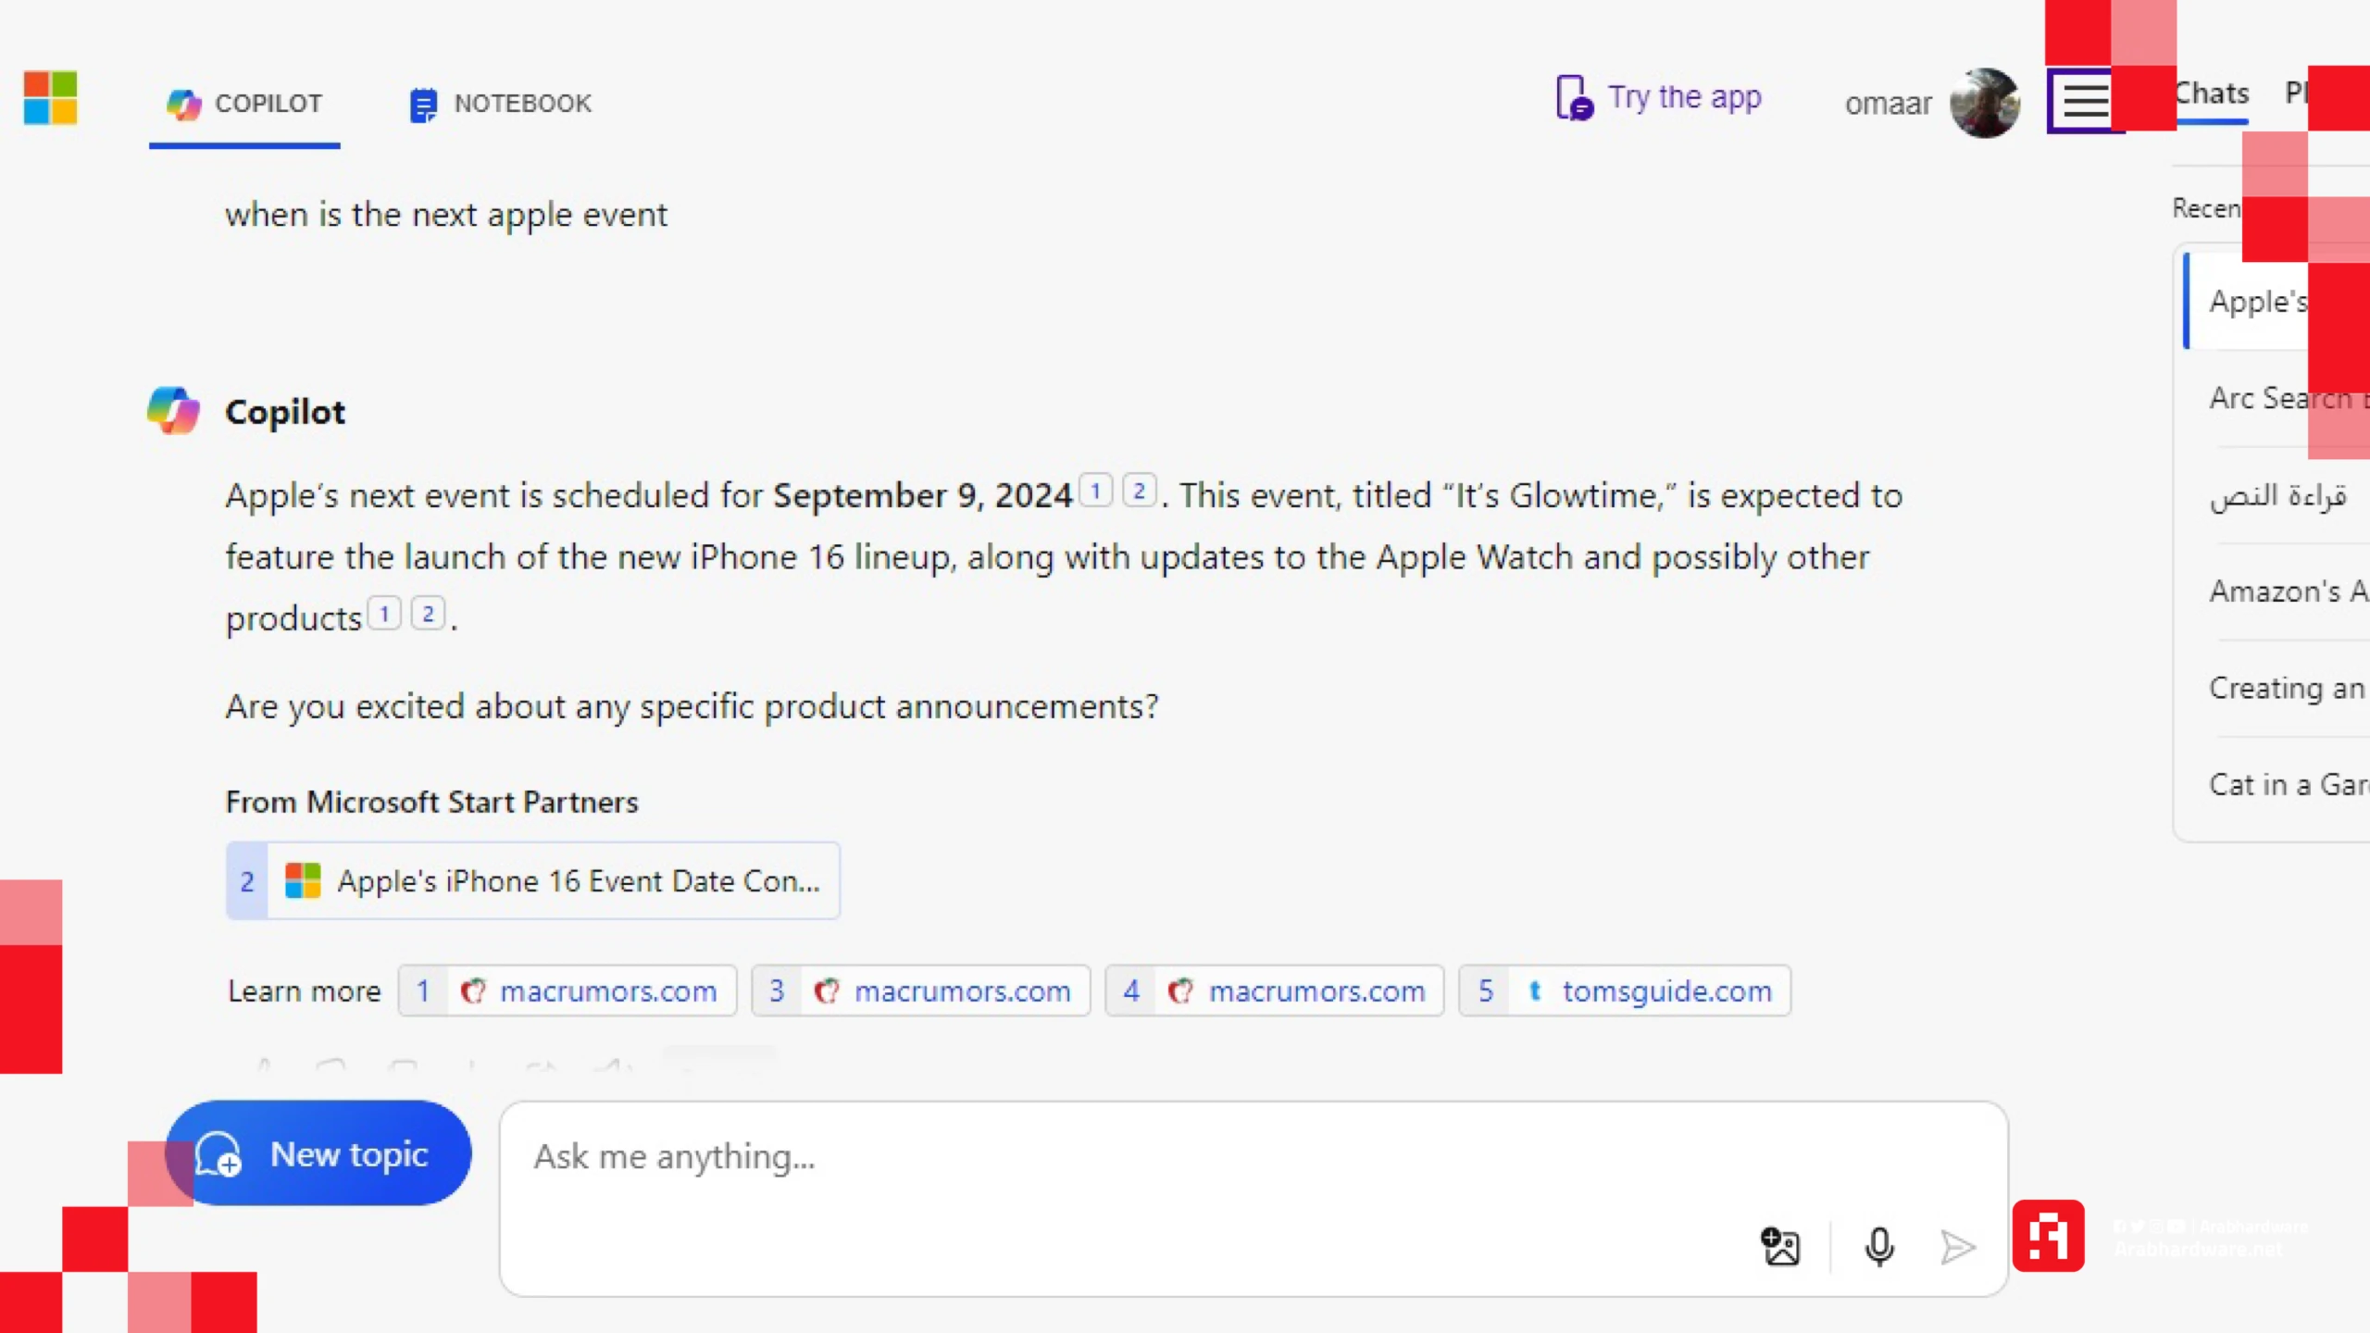
Task: Click the add image icon
Action: coord(1779,1247)
